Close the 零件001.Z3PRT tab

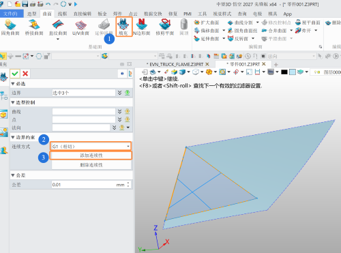click(264, 64)
